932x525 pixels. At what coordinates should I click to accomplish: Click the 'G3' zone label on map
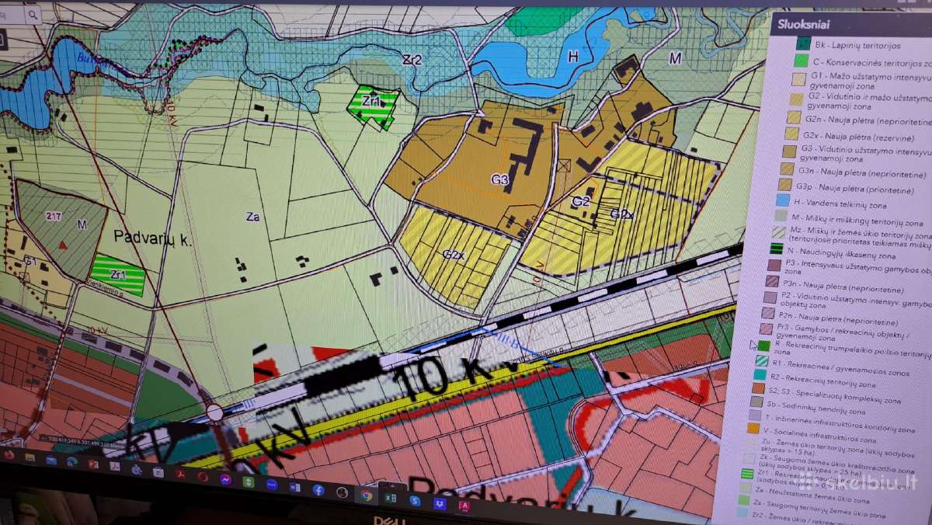[499, 179]
